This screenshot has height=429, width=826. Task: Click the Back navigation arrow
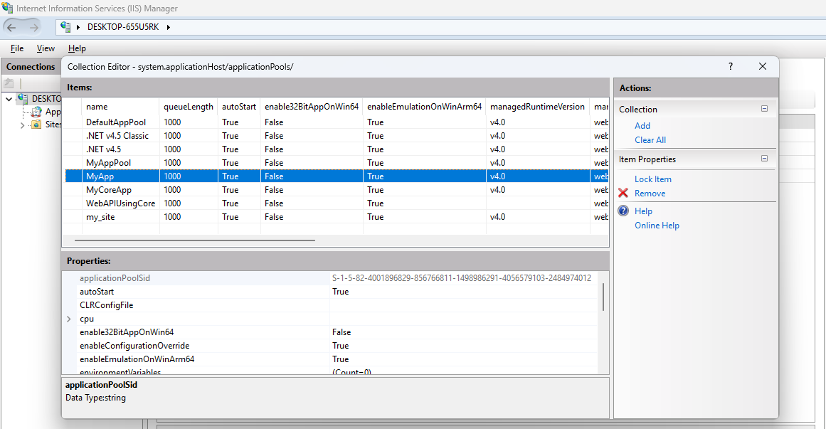[12, 27]
